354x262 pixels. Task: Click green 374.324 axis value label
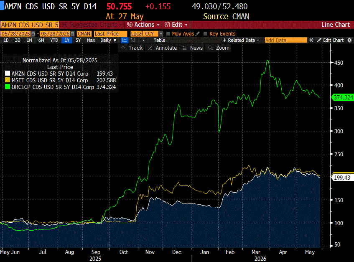343,97
